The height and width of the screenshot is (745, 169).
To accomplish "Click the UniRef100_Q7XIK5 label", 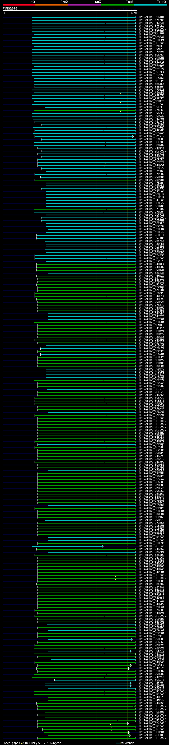I will 151,67.
